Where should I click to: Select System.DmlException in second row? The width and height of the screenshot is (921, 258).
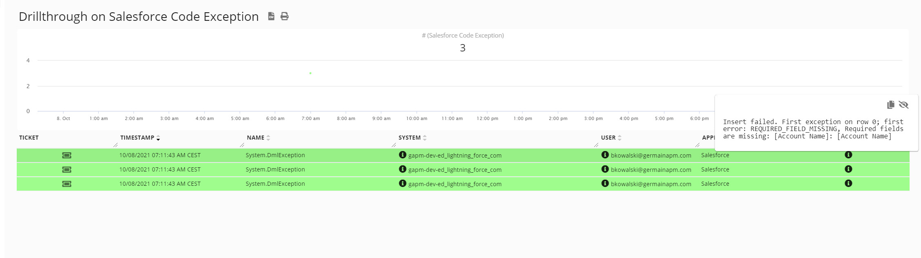275,169
